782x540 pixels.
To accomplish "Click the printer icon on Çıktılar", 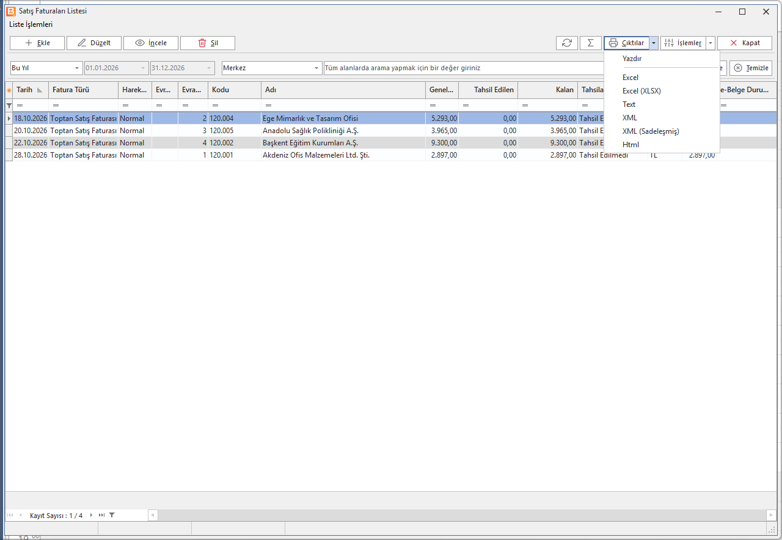I will pos(613,43).
